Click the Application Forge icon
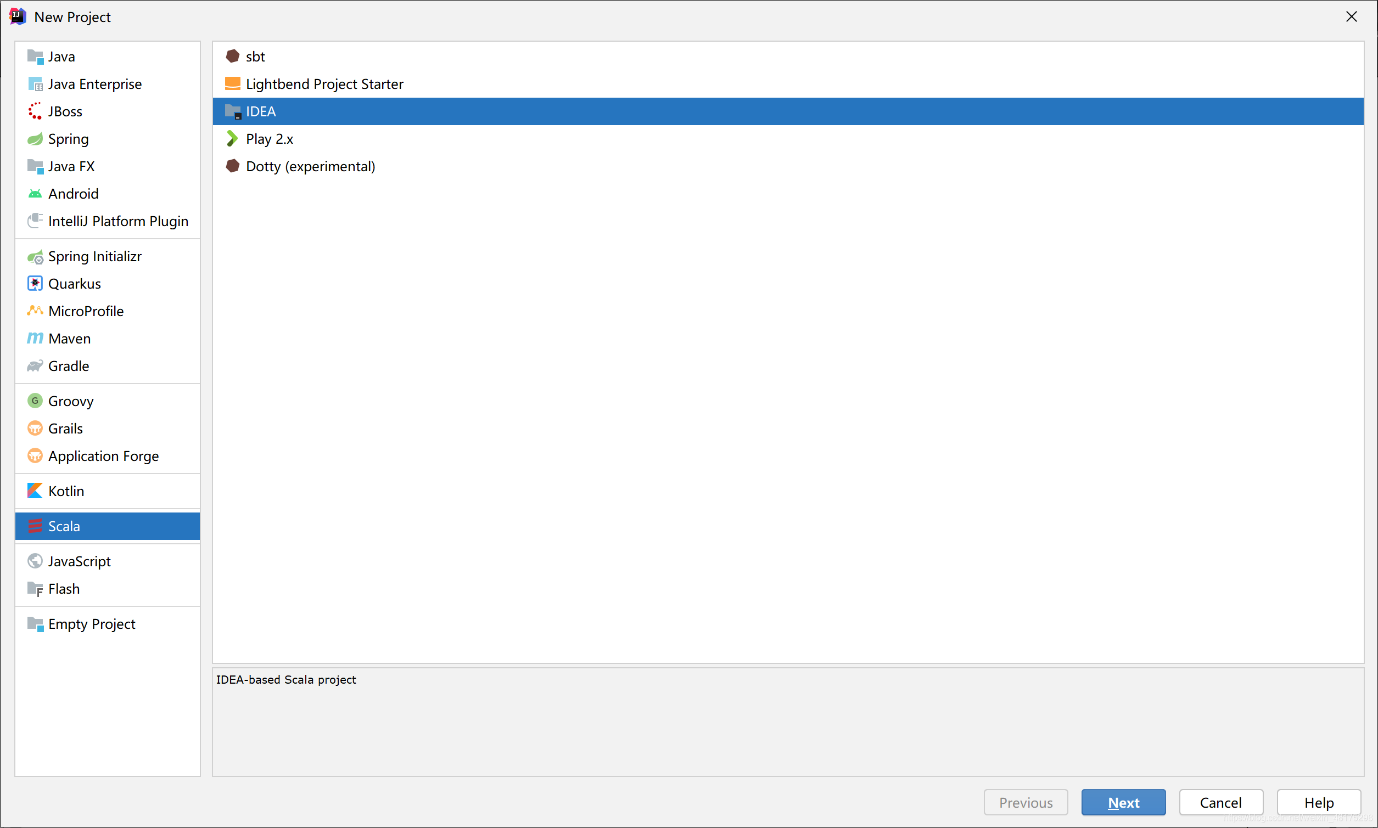1378x828 pixels. pos(35,455)
